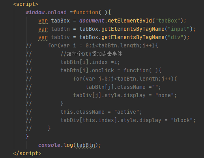Click commented tabBtn[i].onclick = function line
The height and width of the screenshot is (158, 204).
pyautogui.click(x=111, y=70)
